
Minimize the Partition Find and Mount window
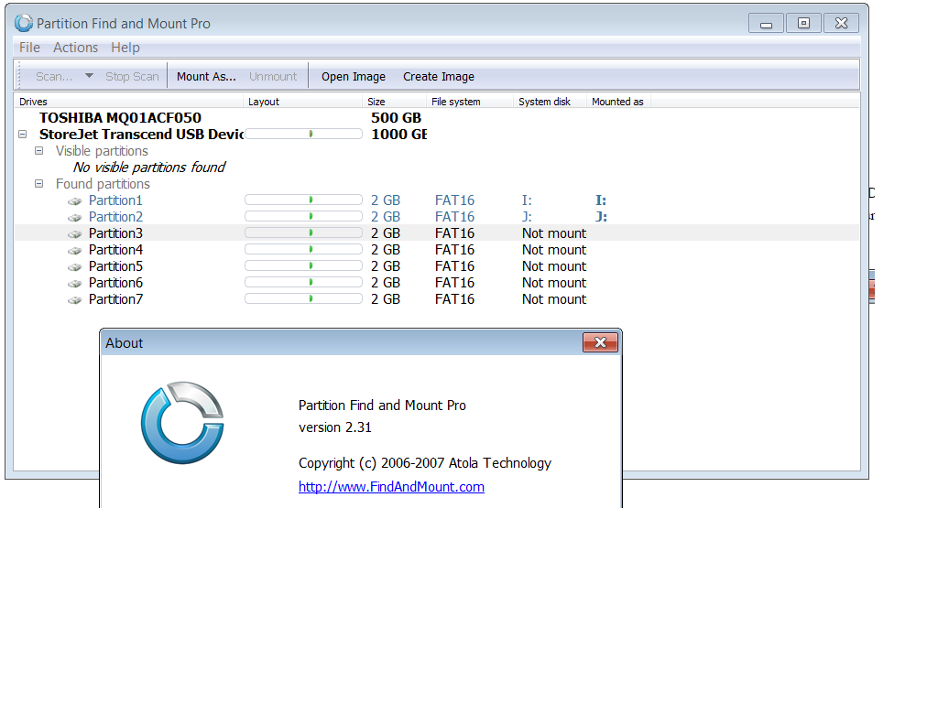[767, 23]
